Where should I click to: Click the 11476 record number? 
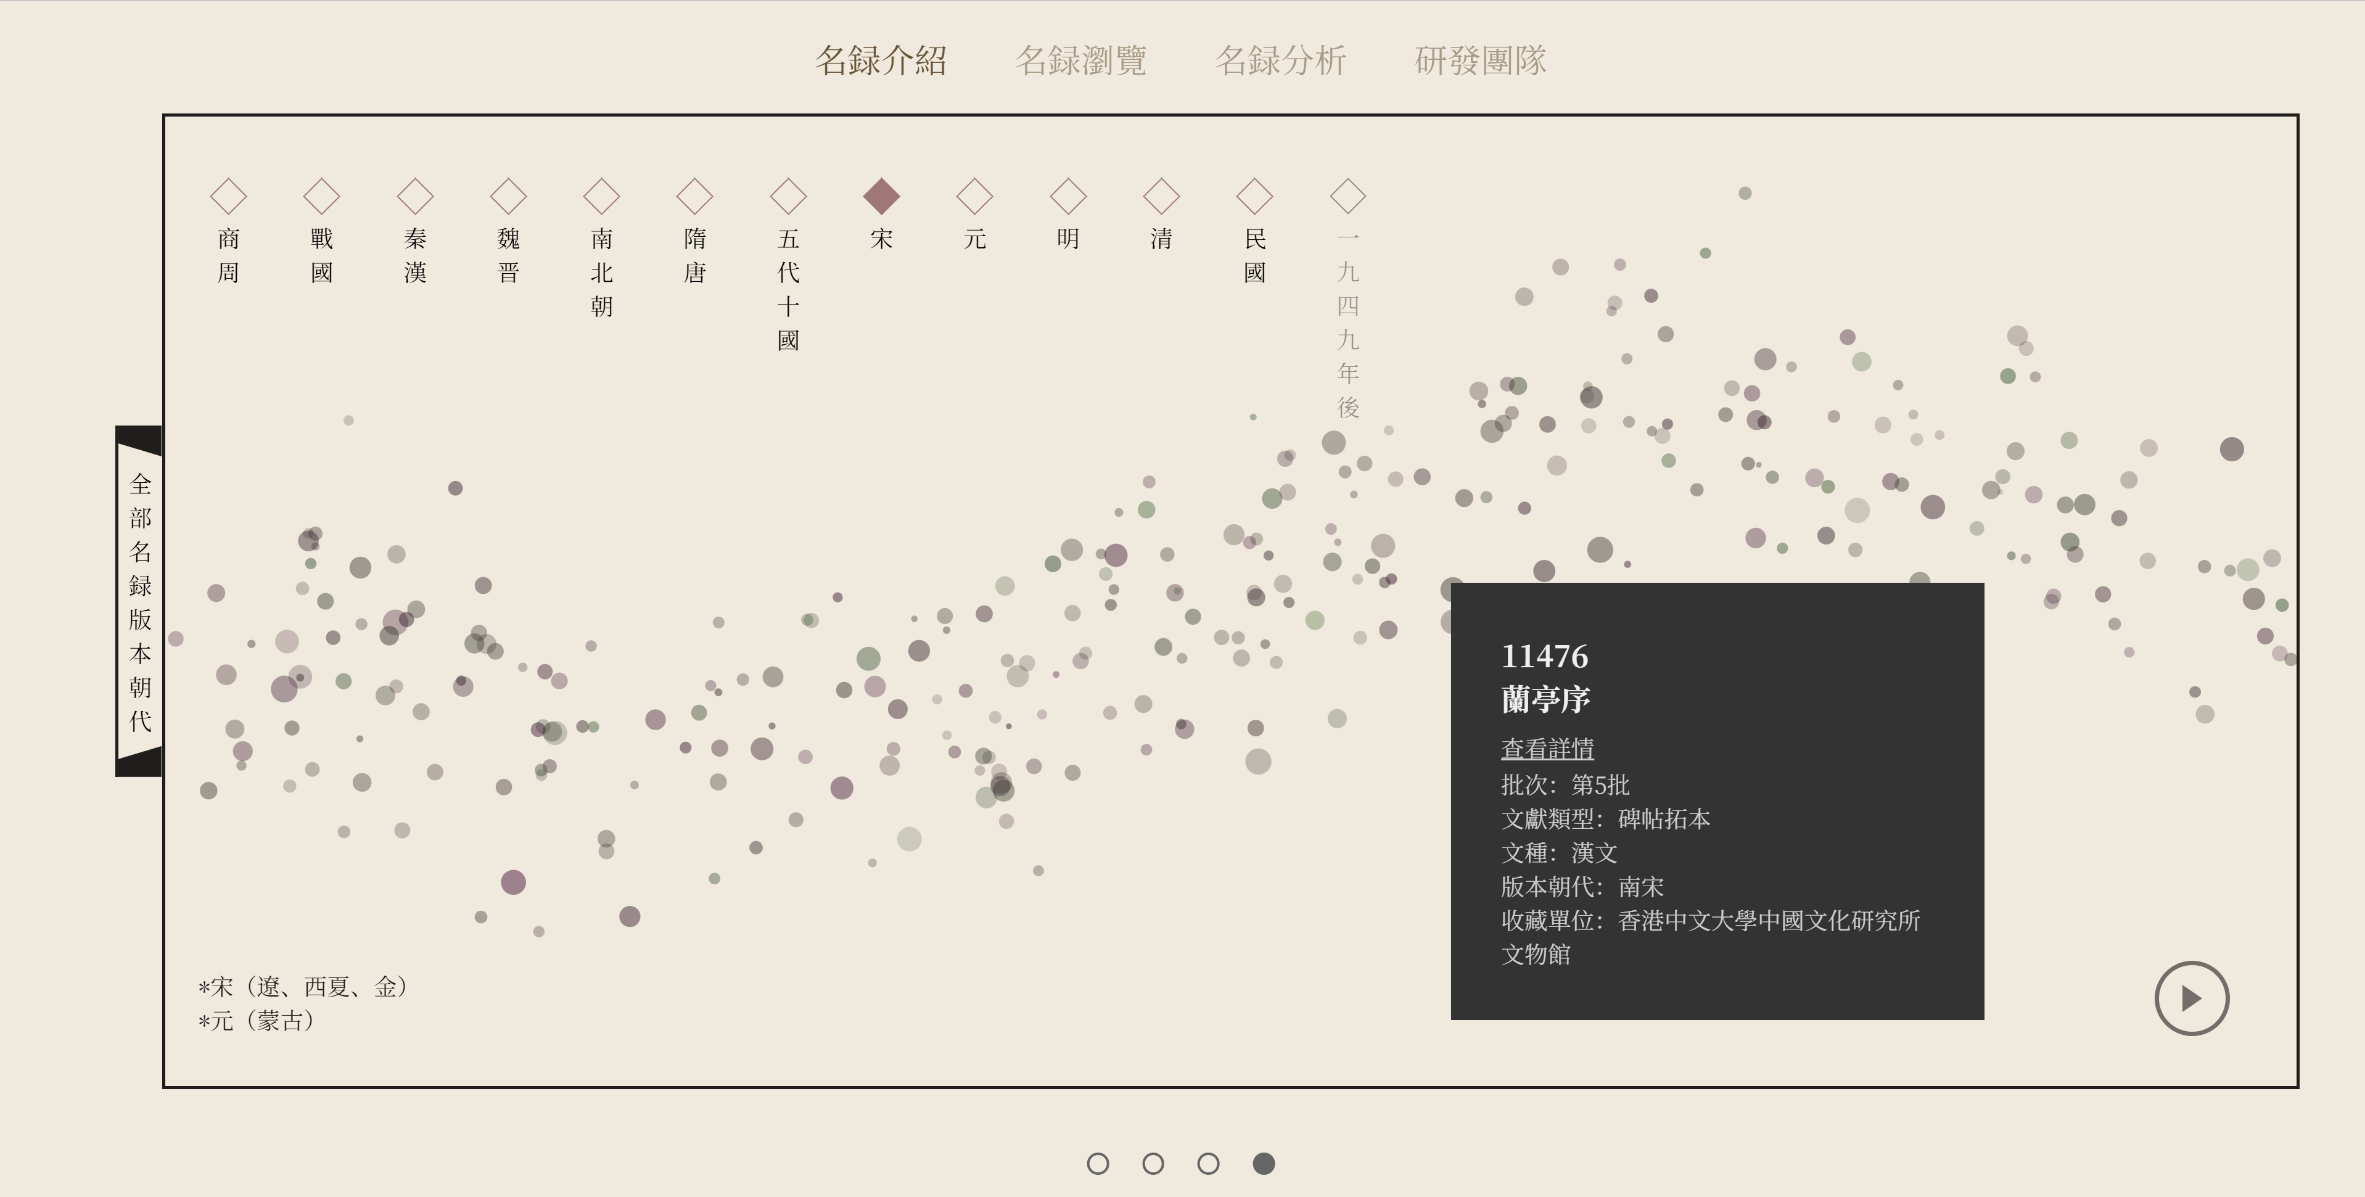coord(1544,656)
